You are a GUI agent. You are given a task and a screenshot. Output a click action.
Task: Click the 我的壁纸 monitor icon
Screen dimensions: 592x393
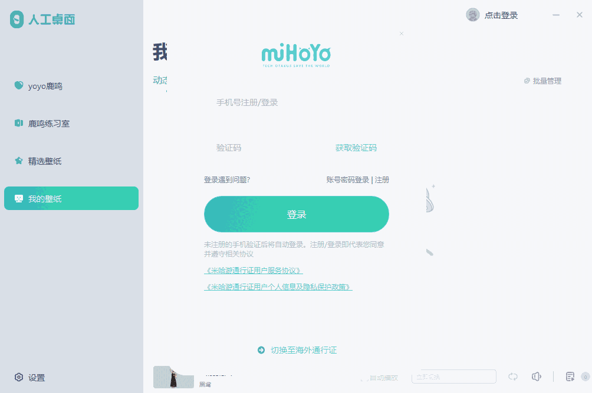tap(18, 198)
